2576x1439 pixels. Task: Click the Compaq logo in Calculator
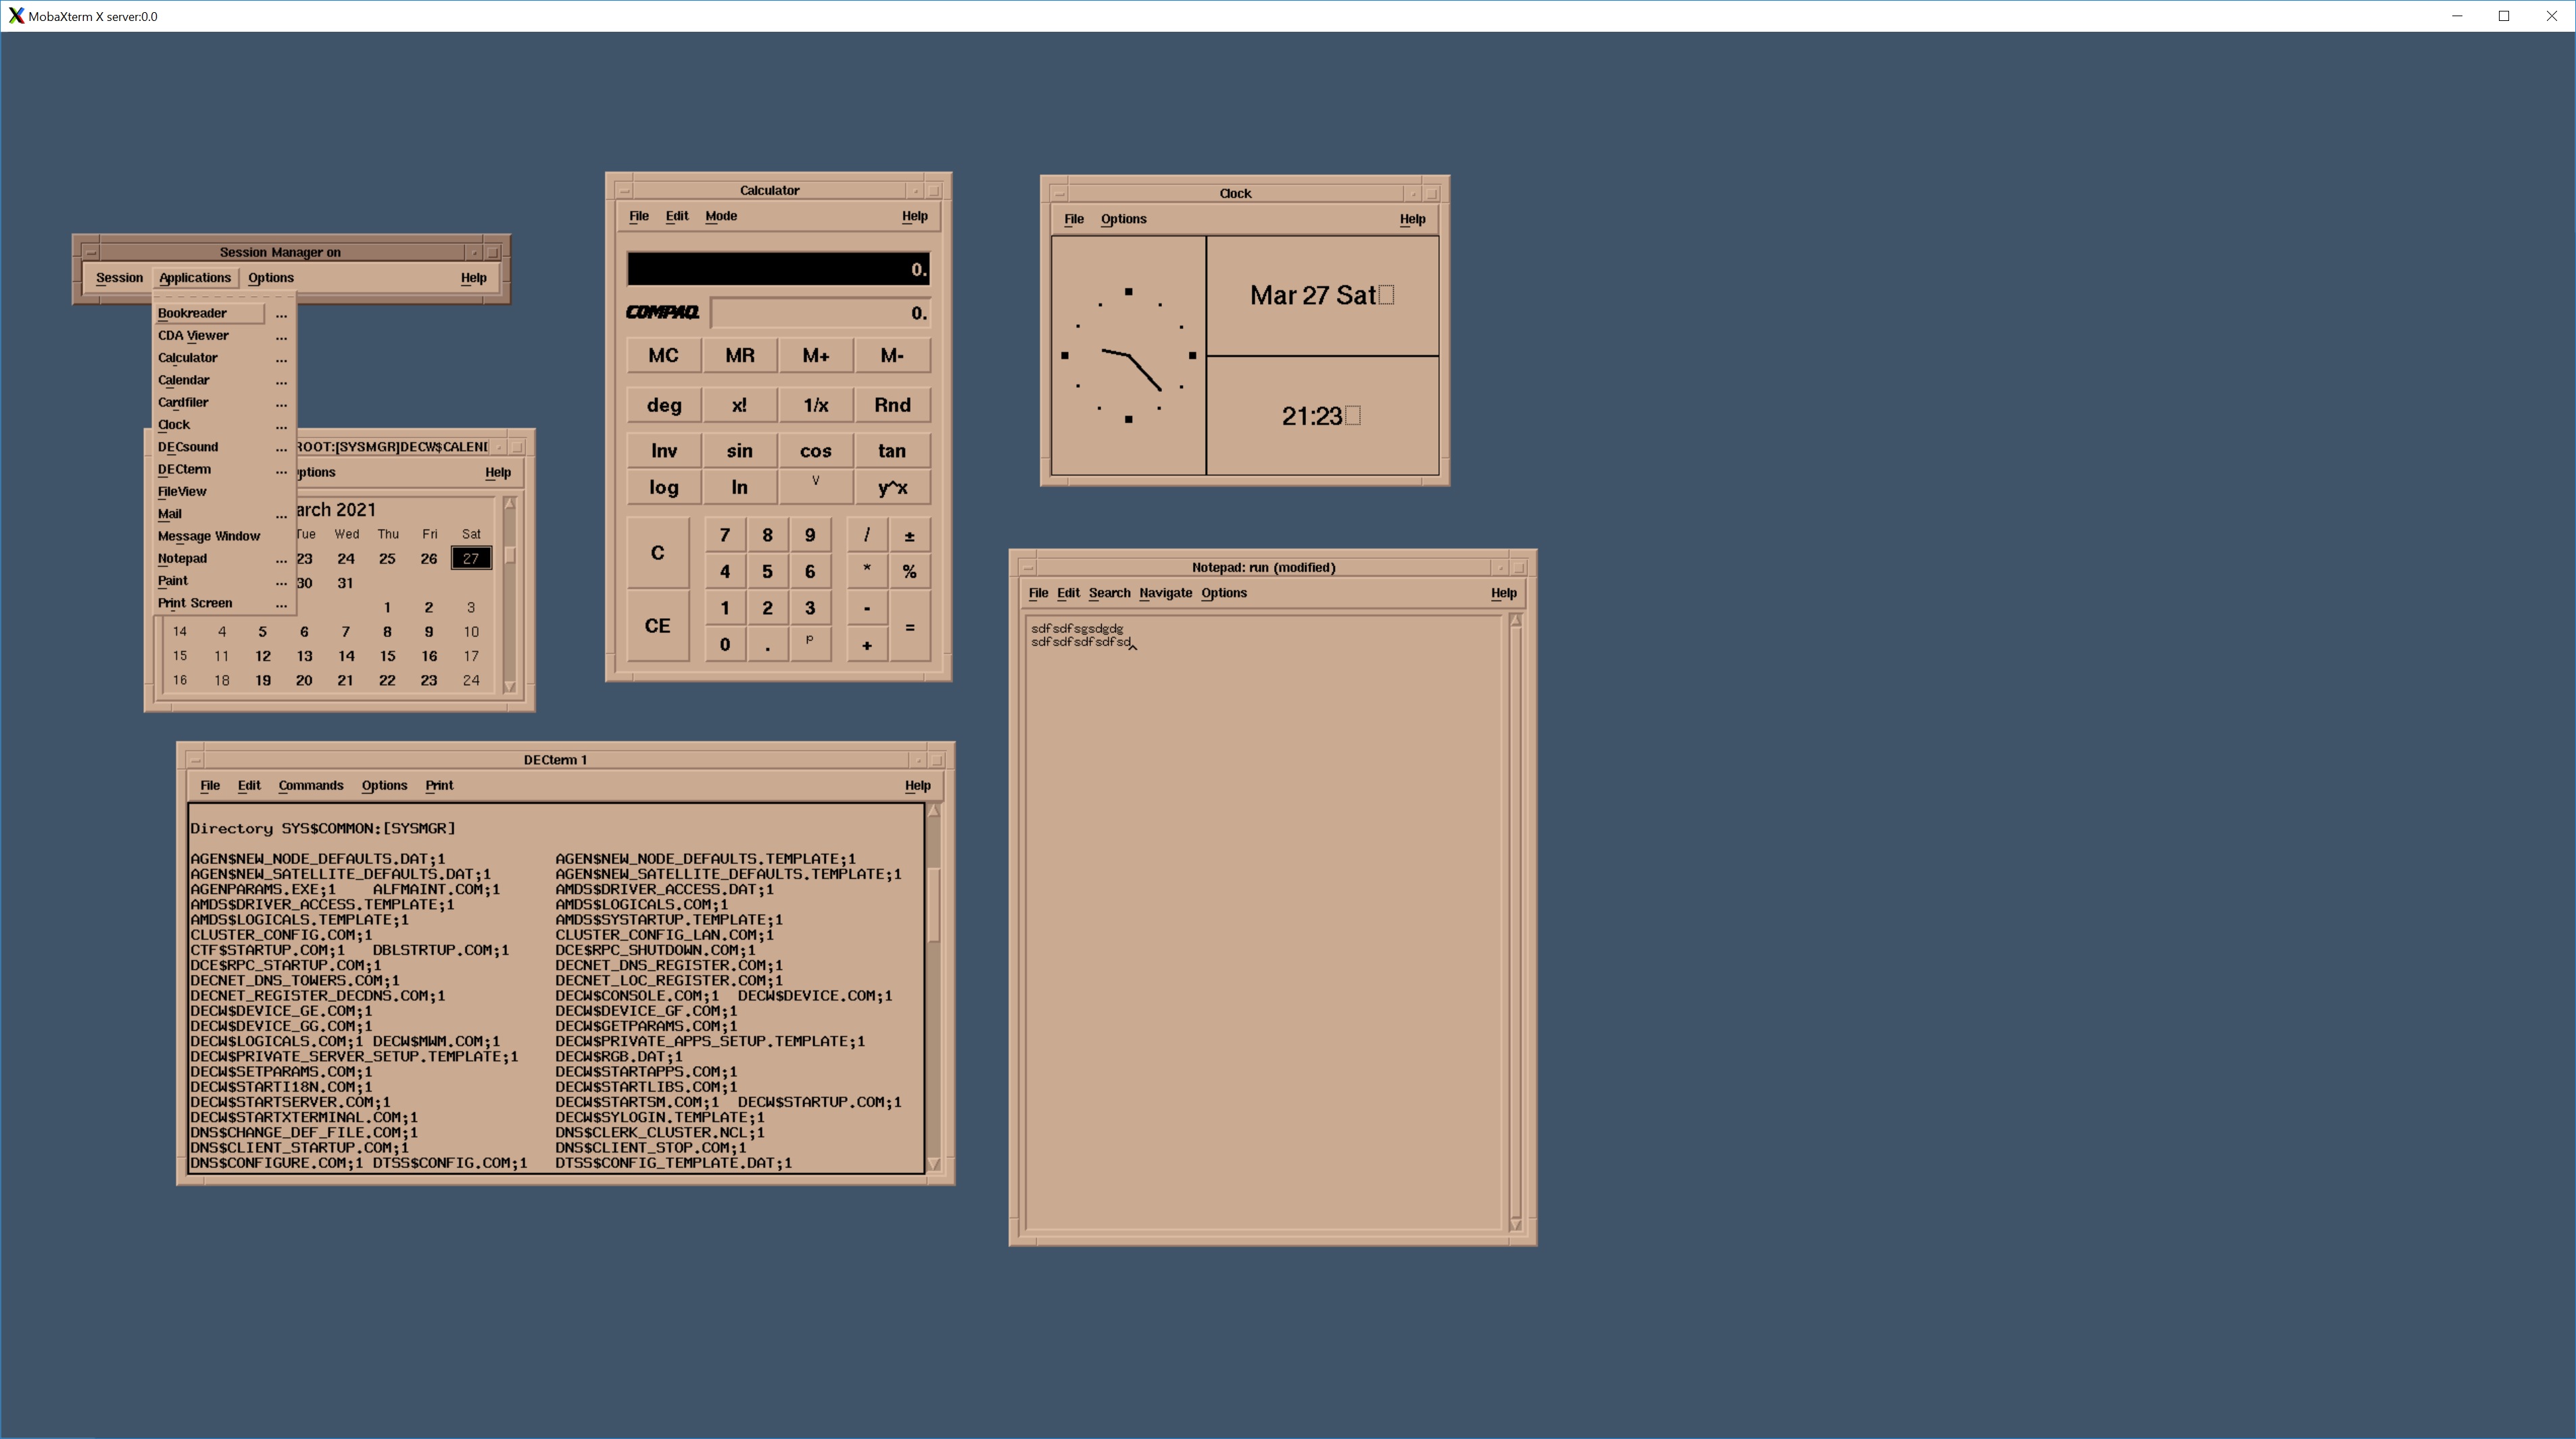pyautogui.click(x=662, y=313)
